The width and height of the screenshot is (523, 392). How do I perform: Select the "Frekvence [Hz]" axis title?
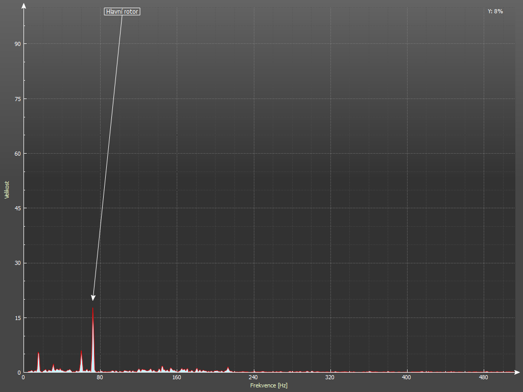269,385
